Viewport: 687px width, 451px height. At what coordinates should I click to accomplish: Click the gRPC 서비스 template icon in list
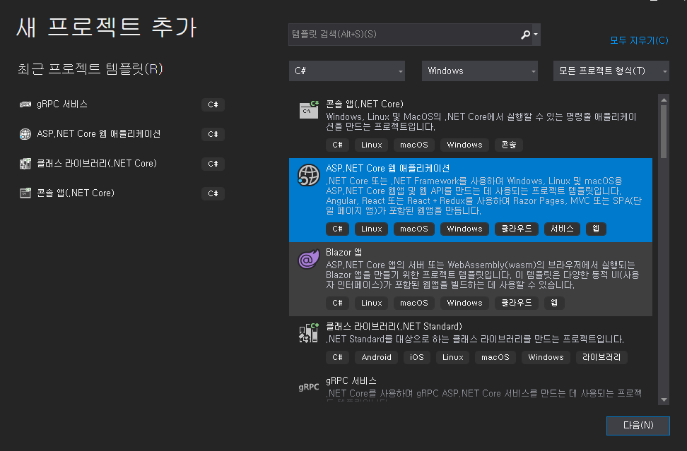tap(309, 387)
